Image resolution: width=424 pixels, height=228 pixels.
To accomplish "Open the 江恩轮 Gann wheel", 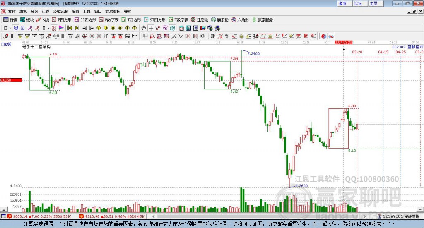I will (200, 20).
